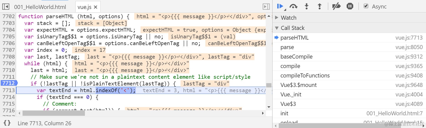Viewport: 426px width, 128px height.
Task: Click the editor horizontal scroll-left arrow
Action: point(19,113)
